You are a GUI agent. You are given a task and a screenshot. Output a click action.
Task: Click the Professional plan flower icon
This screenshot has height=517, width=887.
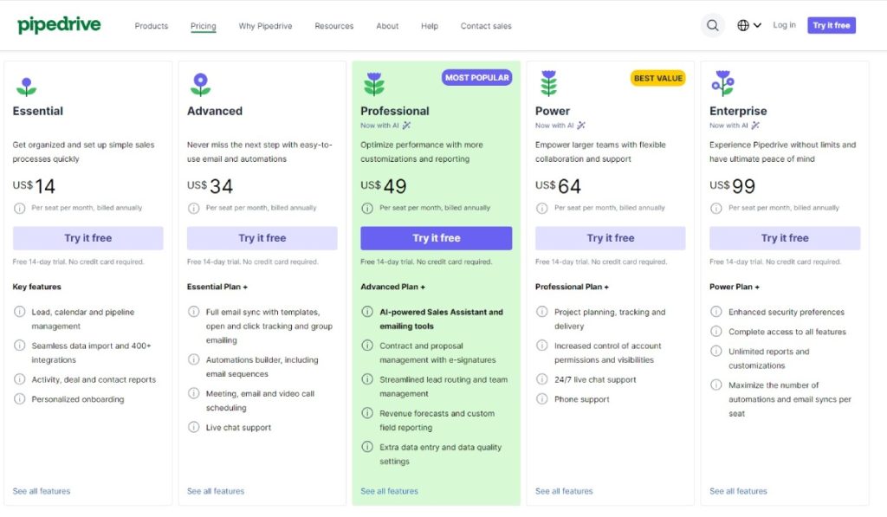[374, 84]
